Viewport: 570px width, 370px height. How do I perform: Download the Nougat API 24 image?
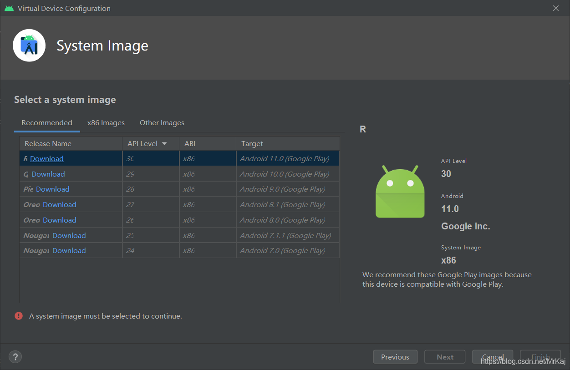coord(69,251)
